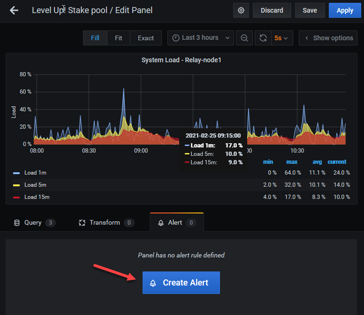This screenshot has width=364, height=315.
Task: Click the refresh dashboard icon
Action: [x=263, y=38]
